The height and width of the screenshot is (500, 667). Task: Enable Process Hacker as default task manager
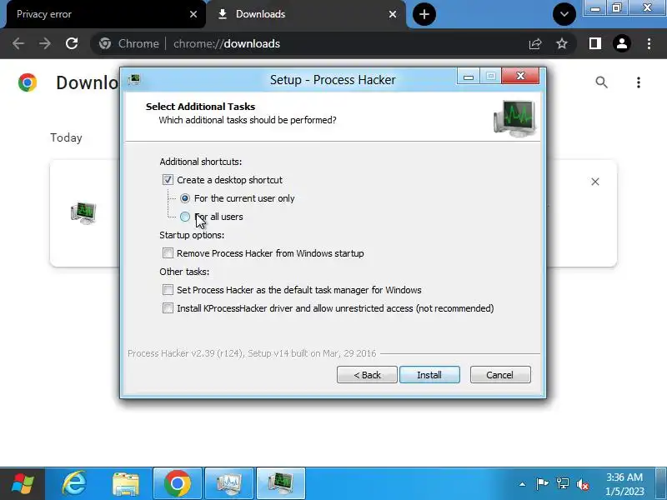coord(168,290)
